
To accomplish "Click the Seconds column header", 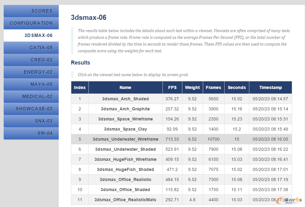I will tap(237, 87).
